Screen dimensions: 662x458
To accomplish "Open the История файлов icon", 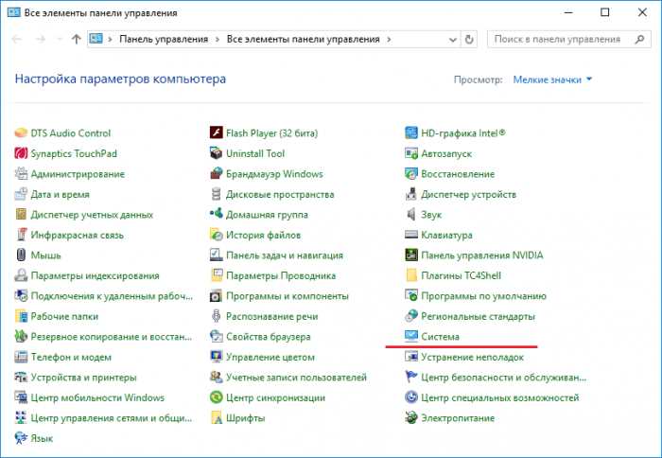I will (217, 235).
